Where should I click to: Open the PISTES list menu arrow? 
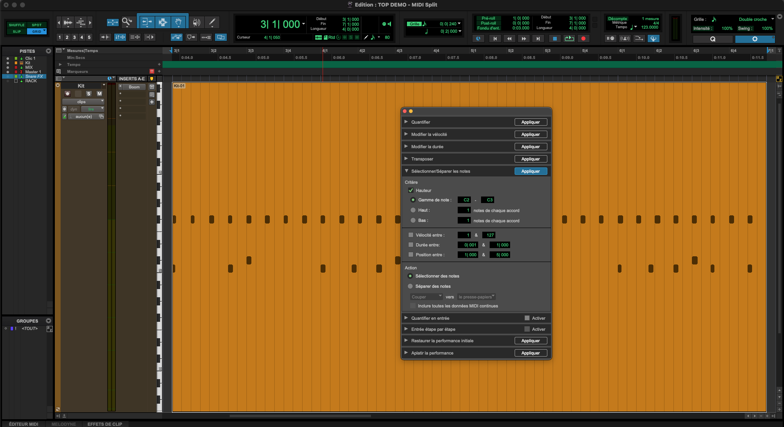[x=48, y=51]
